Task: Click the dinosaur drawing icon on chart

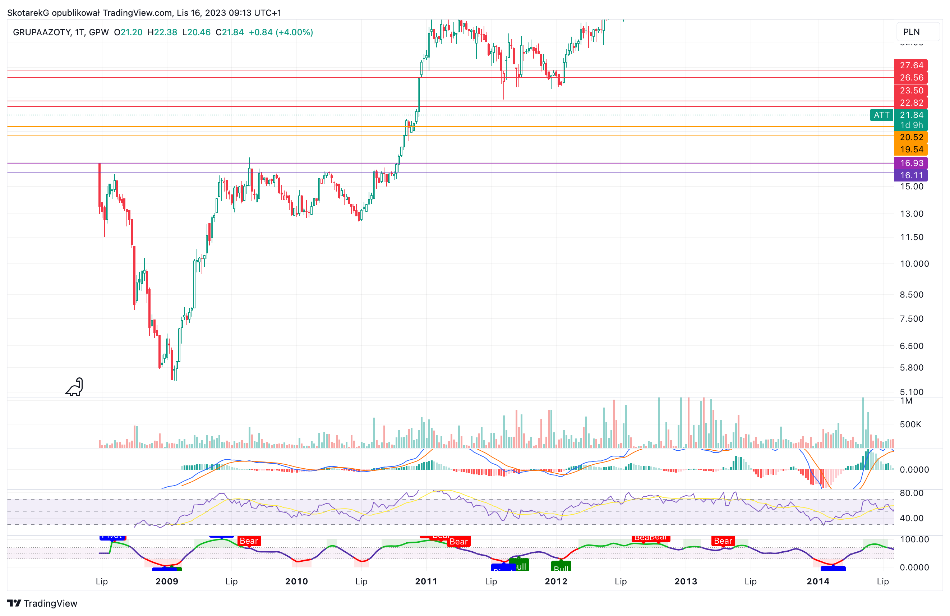Action: tap(74, 387)
